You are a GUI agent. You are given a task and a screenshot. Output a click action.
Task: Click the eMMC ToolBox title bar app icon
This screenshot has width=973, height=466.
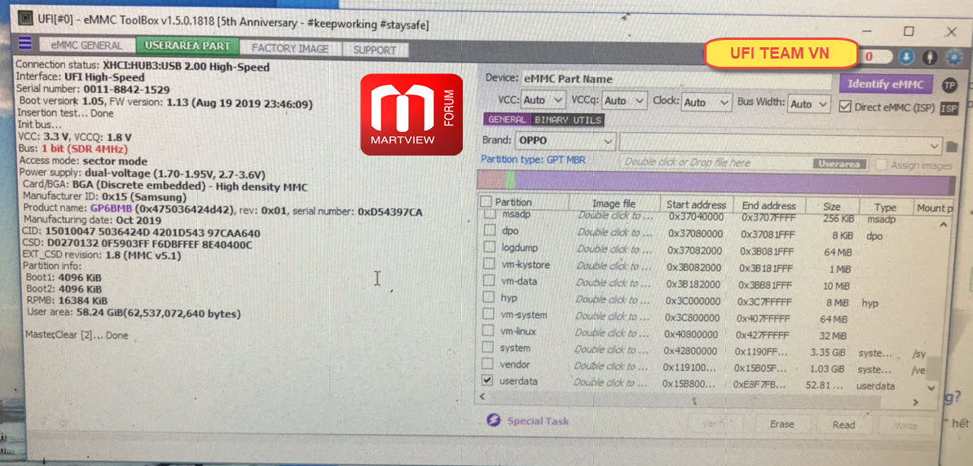pos(24,18)
